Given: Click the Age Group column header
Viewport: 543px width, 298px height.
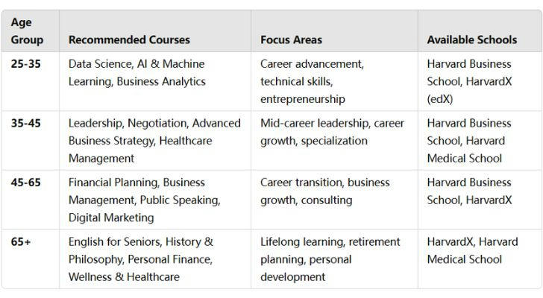Looking at the screenshot, I should 31,31.
